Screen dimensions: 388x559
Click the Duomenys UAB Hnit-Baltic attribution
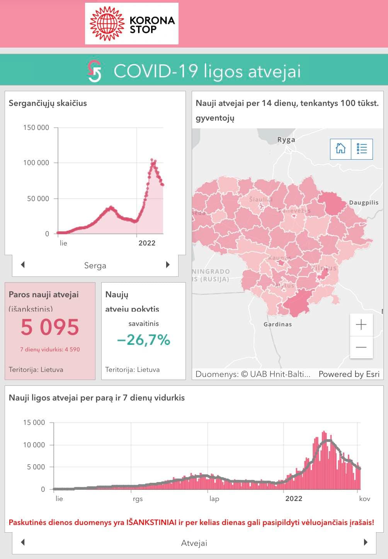tap(253, 374)
